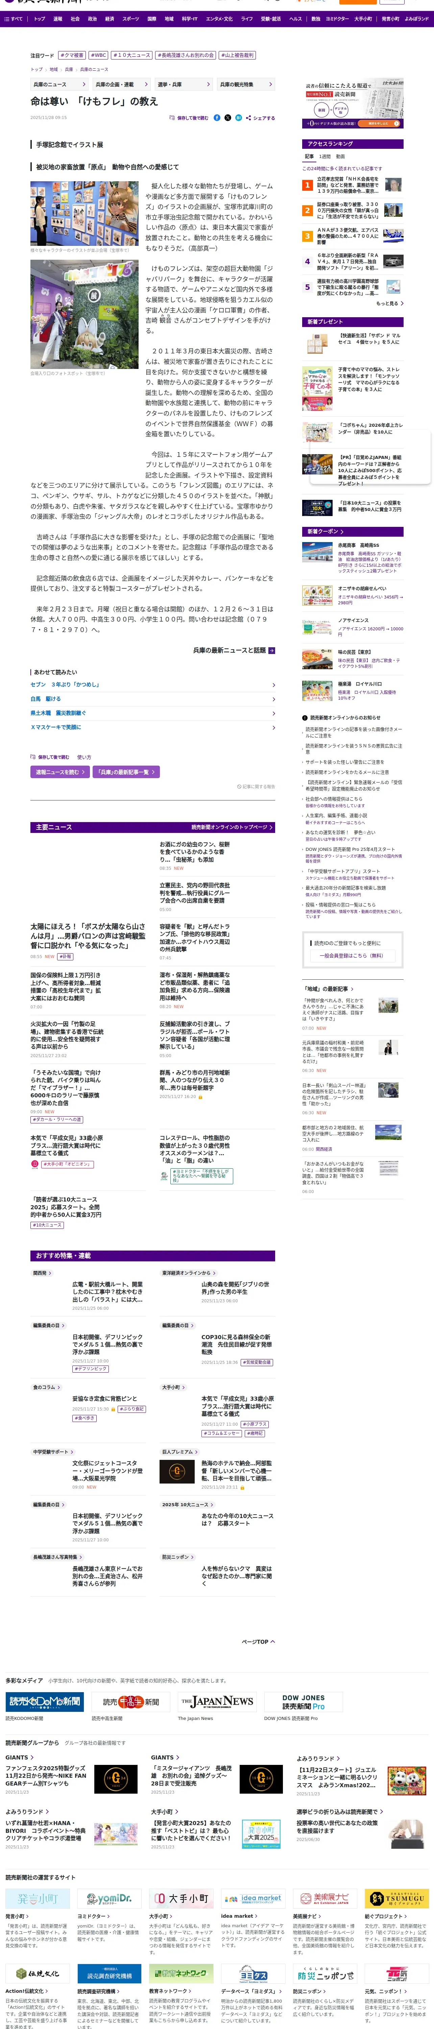Share the article on Facebook
The height and width of the screenshot is (2029, 434).
[217, 117]
